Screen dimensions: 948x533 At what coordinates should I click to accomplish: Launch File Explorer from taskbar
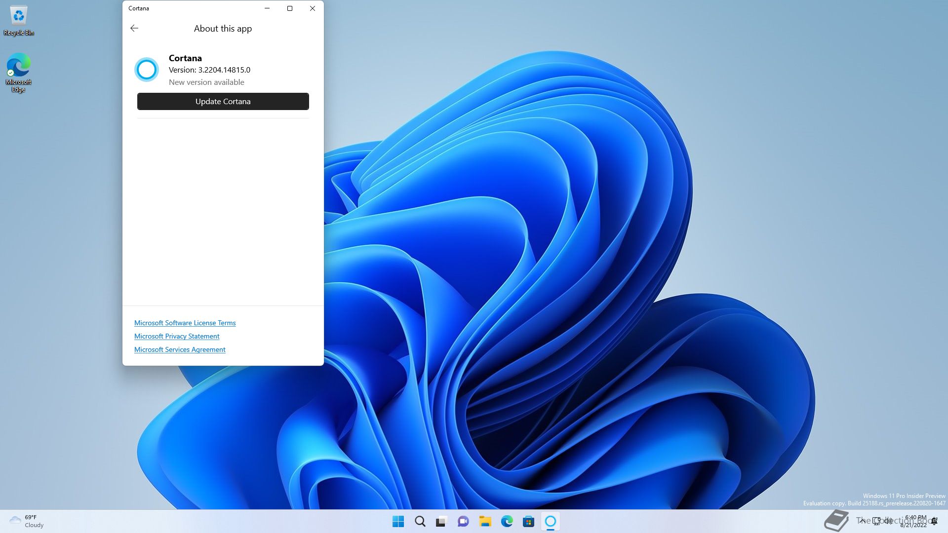point(485,521)
